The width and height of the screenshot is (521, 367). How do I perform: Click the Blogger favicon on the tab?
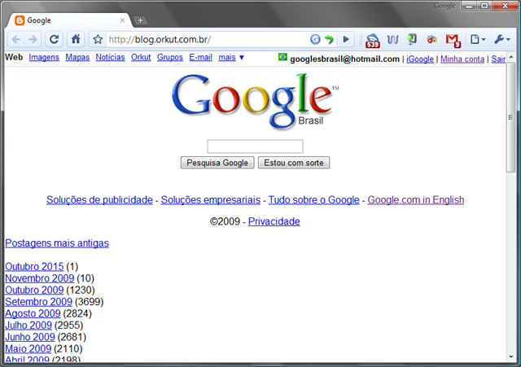click(x=20, y=20)
